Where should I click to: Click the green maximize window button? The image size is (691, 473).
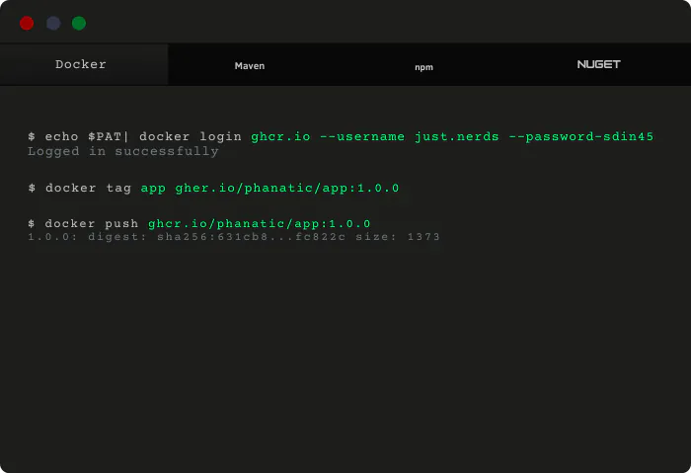[79, 23]
